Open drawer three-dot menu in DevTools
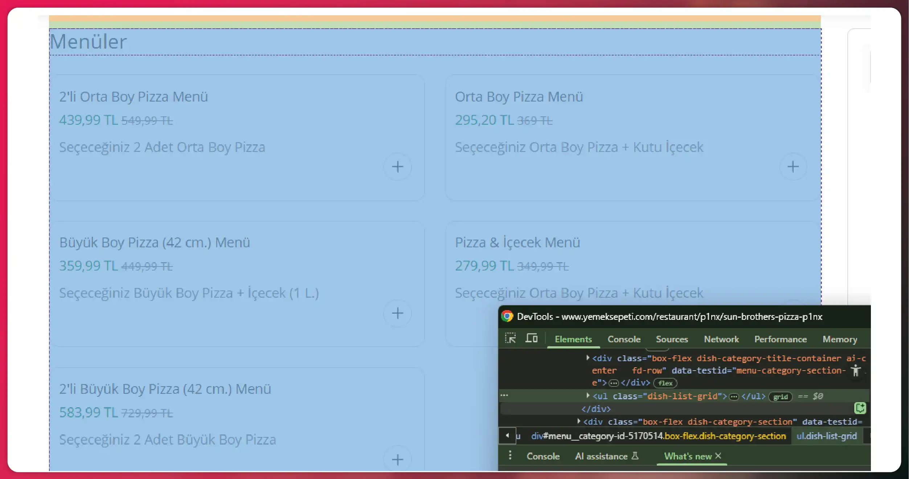This screenshot has width=909, height=479. click(510, 455)
